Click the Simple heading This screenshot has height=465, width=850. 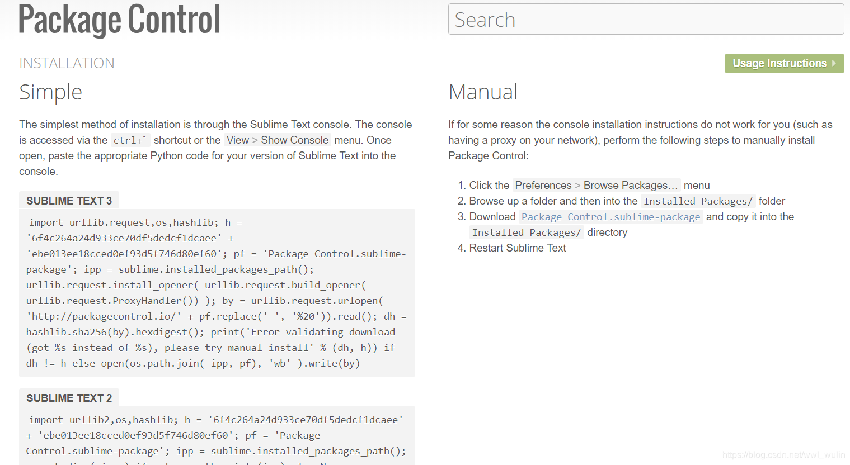[50, 92]
